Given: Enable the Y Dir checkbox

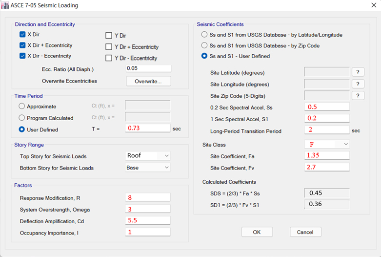Looking at the screenshot, I should [x=109, y=36].
